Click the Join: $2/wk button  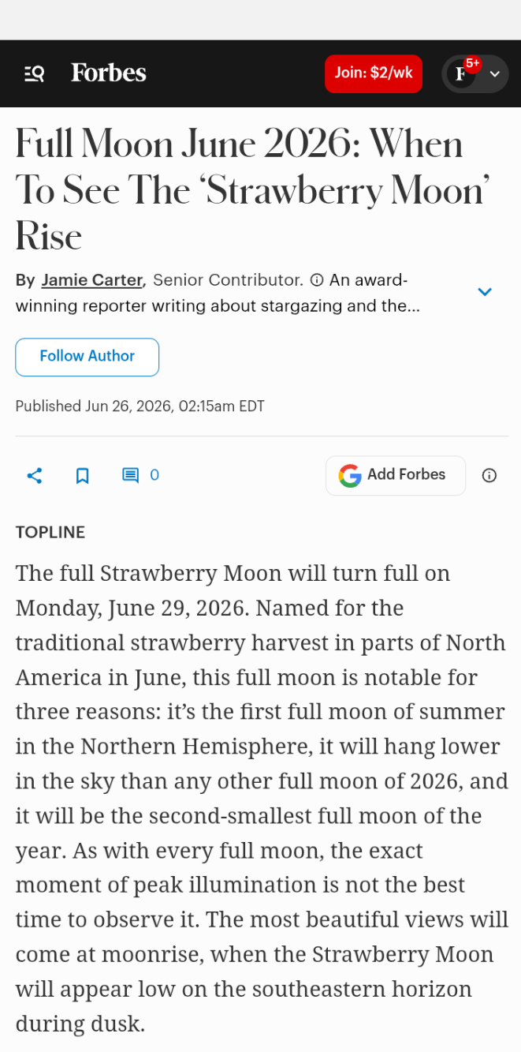click(374, 73)
